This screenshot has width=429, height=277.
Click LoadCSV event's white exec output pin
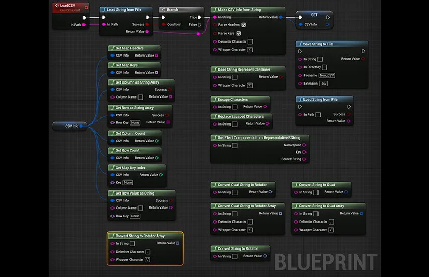[x=85, y=18]
